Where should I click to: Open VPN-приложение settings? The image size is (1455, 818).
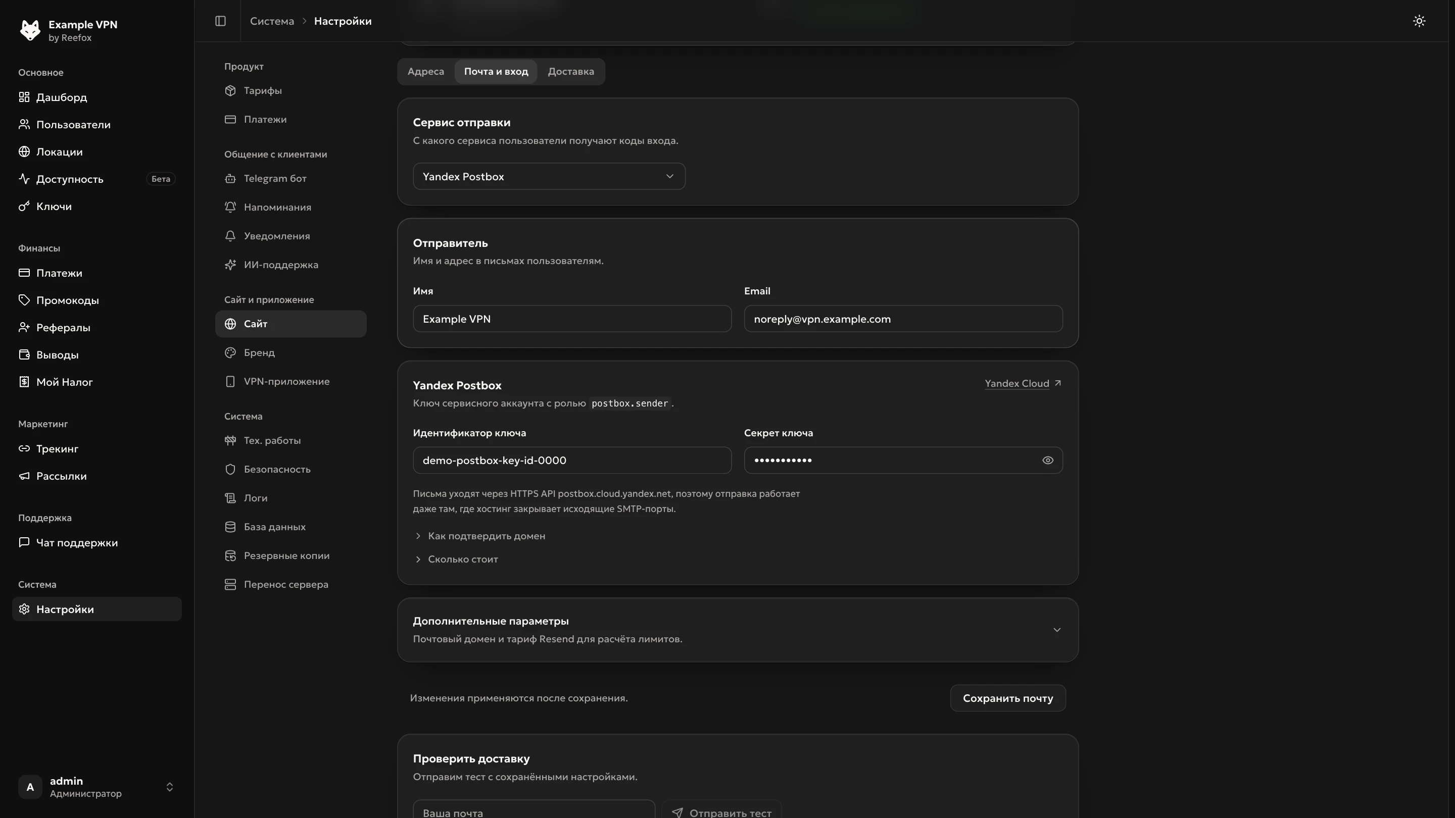click(x=290, y=381)
